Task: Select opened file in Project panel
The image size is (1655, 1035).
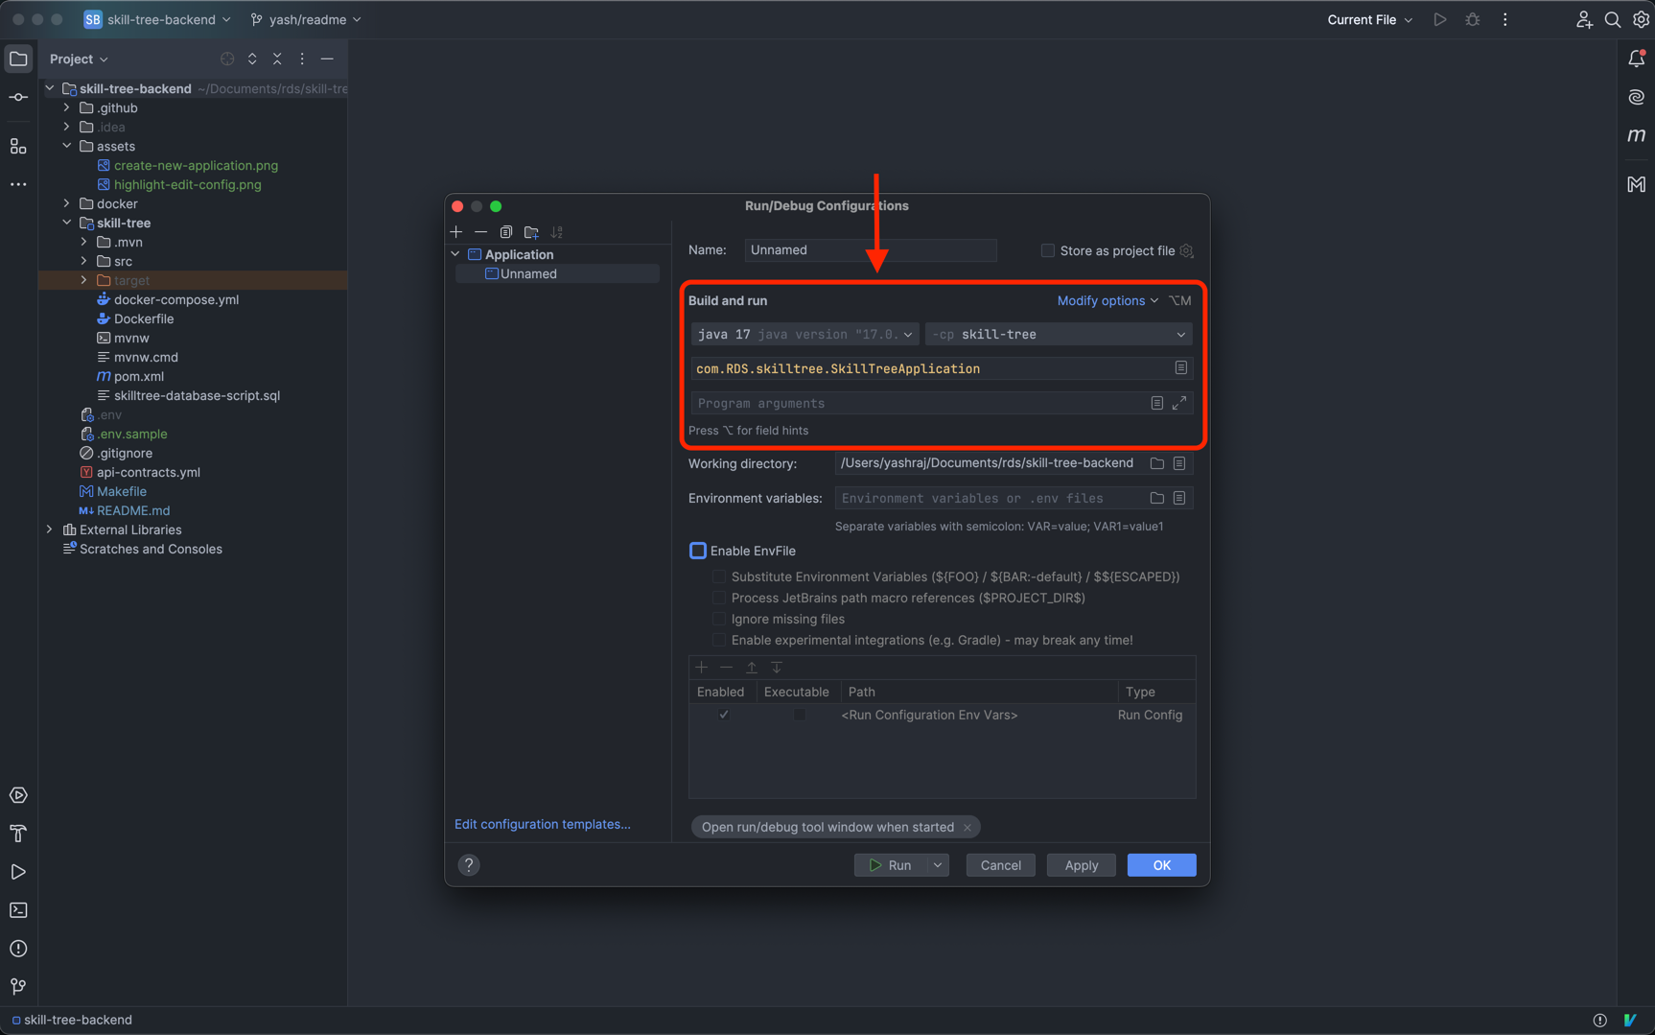Action: pyautogui.click(x=227, y=59)
